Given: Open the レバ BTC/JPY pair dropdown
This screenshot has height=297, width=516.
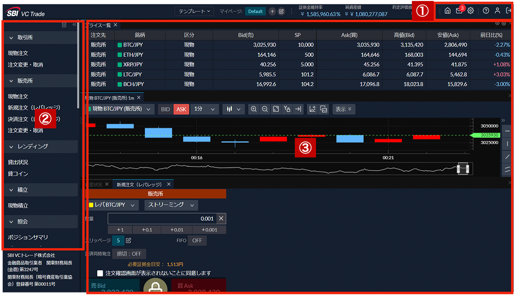Looking at the screenshot, I should point(112,205).
